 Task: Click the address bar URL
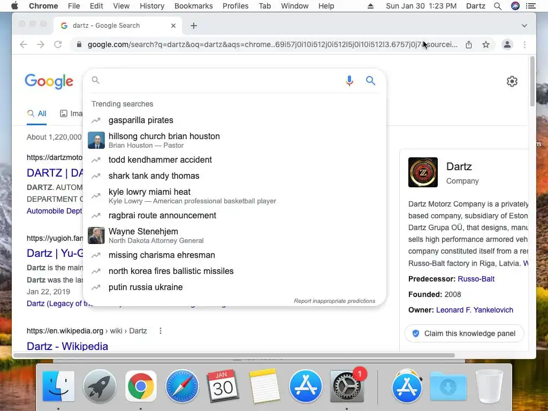(x=272, y=44)
